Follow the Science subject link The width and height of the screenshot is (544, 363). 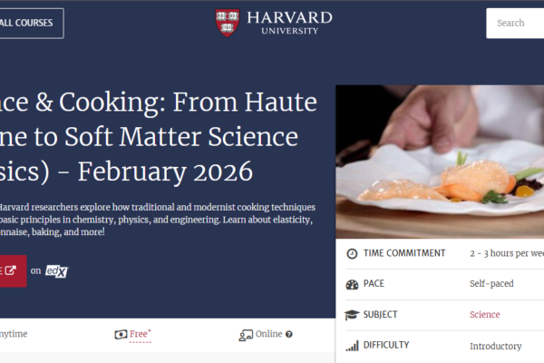point(484,315)
